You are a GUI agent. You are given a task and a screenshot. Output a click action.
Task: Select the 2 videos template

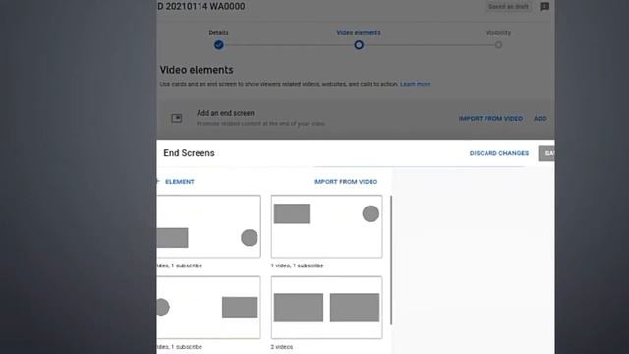tap(326, 308)
